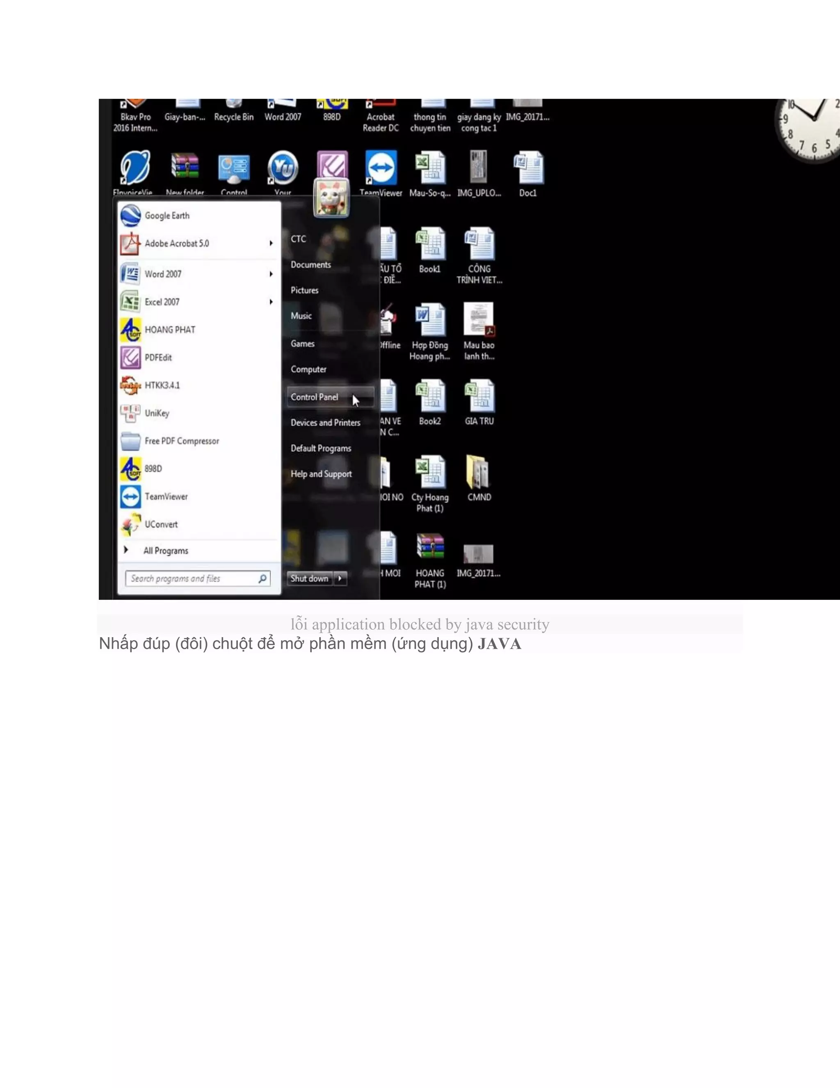Select Book2 spreadsheet on desktop
Image resolution: width=840 pixels, height=1088 pixels.
(x=430, y=402)
